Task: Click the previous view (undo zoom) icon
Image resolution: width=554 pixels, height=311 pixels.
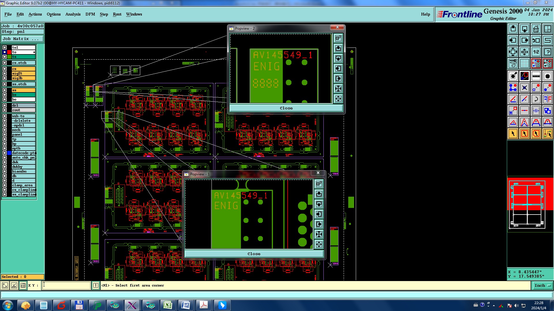Action: click(536, 40)
